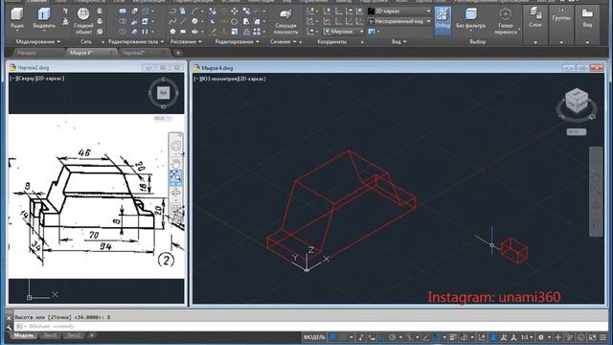613x345 pixels.
Task: Switch to the Мыара 4 file tab
Action: coord(81,53)
